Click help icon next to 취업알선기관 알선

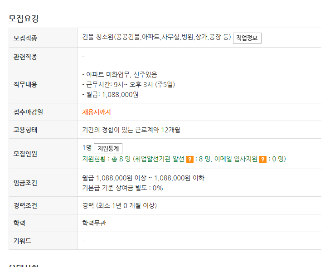point(189,160)
